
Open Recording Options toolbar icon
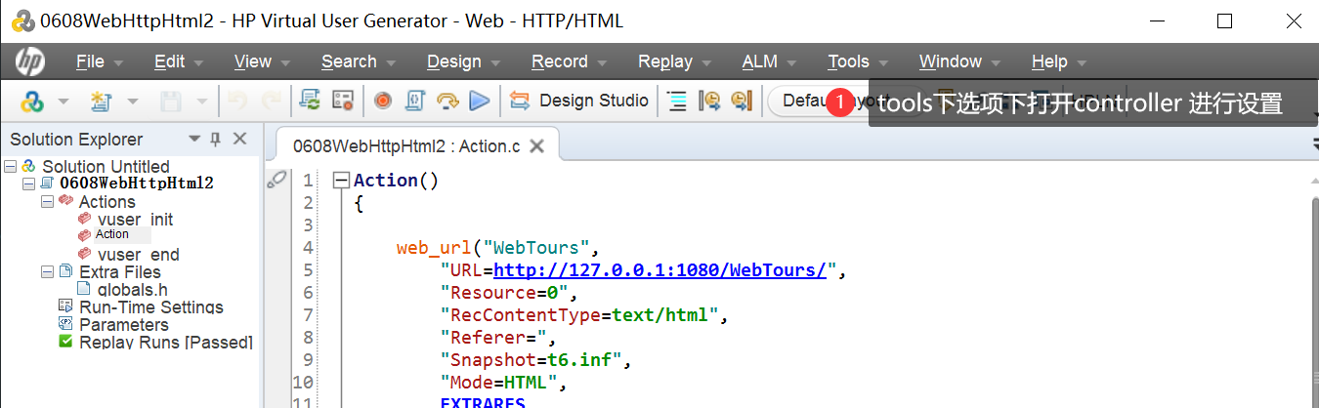pos(341,101)
